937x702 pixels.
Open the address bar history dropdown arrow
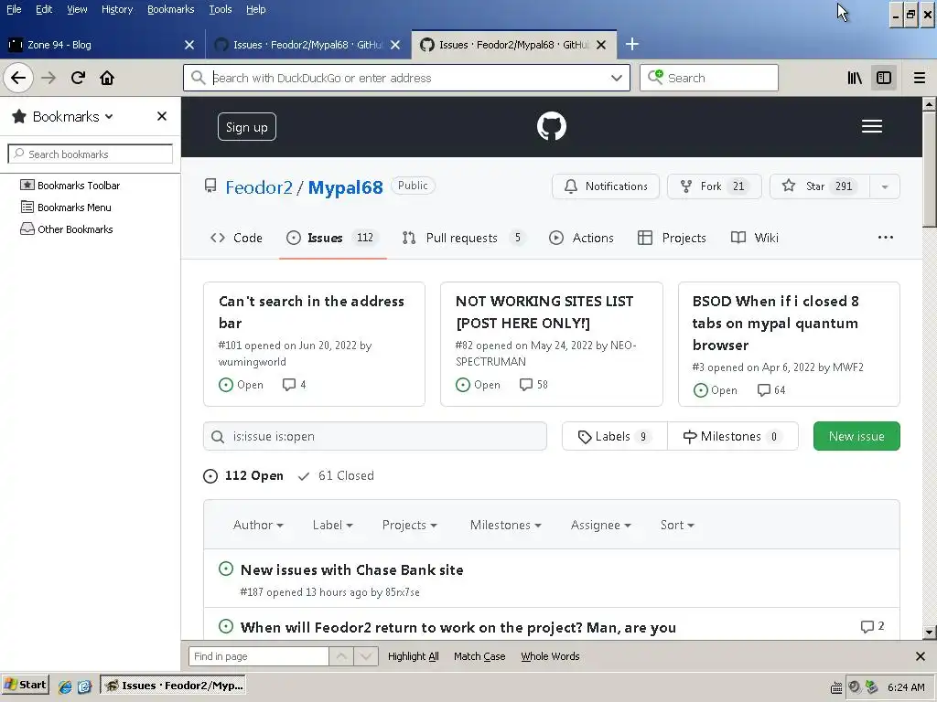pyautogui.click(x=617, y=78)
